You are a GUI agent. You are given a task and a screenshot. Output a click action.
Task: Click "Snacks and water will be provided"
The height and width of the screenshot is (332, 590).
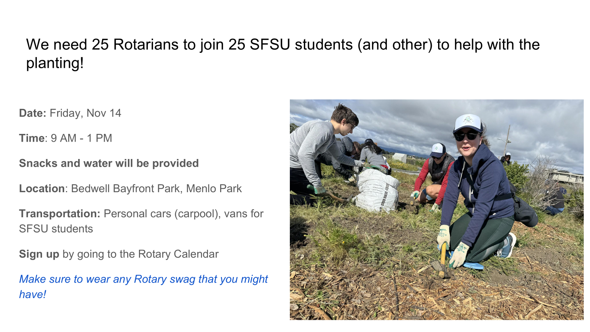point(109,163)
